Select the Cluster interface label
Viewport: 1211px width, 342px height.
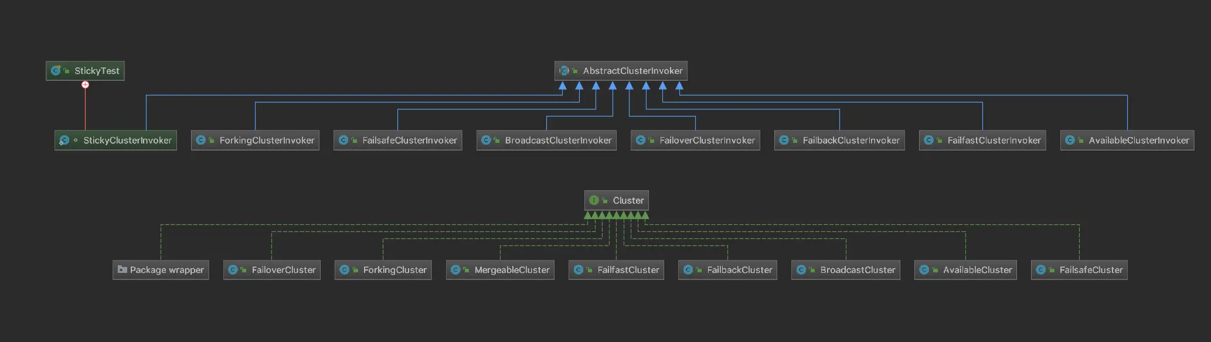628,200
